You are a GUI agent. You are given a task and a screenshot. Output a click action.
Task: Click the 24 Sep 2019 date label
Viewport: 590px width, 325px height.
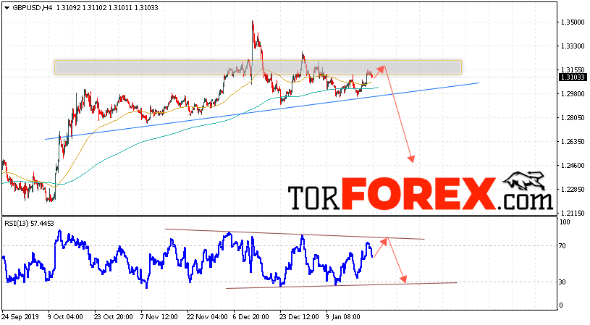[20, 317]
